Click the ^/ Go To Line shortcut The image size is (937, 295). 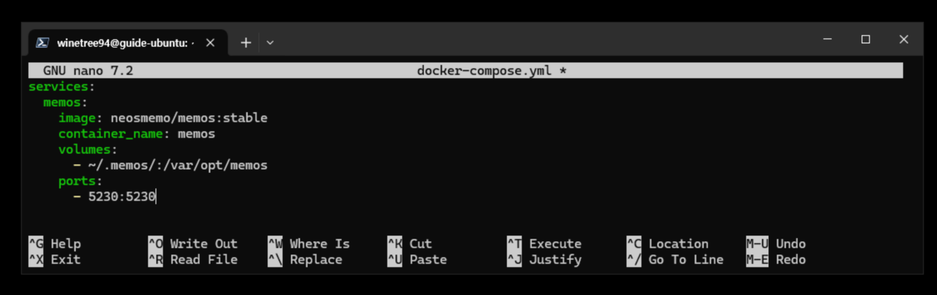675,260
